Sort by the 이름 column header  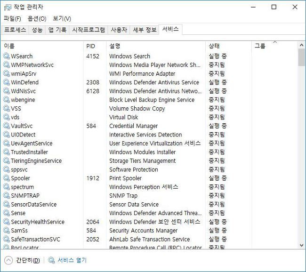(43, 46)
